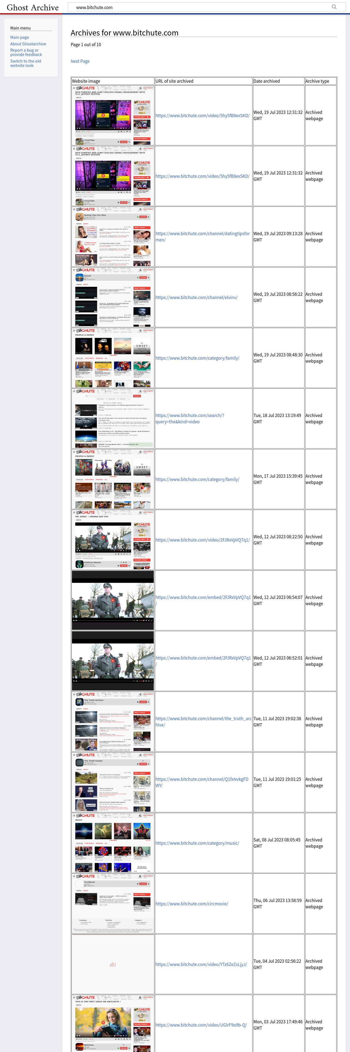Click Archives for www.bitchute.com heading
The height and width of the screenshot is (1052, 350).
point(125,33)
